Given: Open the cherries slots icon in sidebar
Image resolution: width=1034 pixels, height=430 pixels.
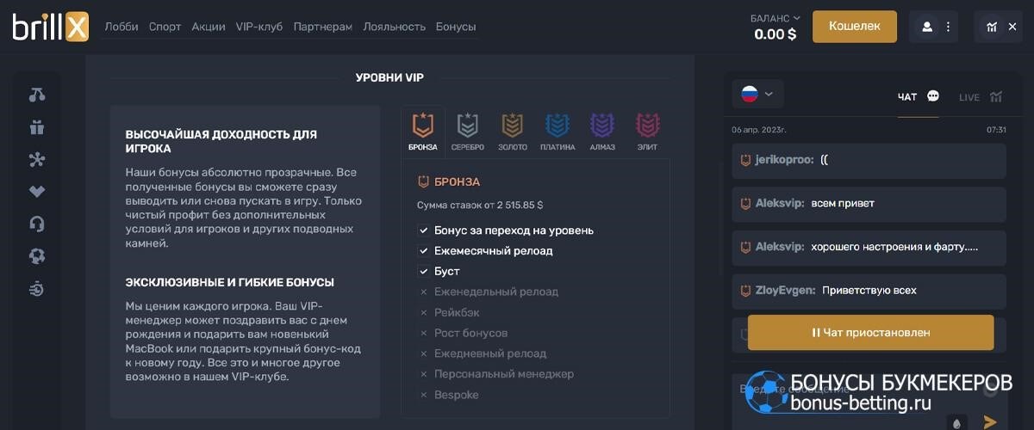Looking at the screenshot, I should [37, 95].
